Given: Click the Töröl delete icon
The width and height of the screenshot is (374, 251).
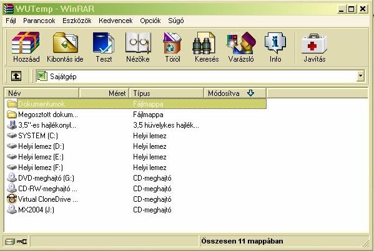Looking at the screenshot, I should tap(172, 47).
